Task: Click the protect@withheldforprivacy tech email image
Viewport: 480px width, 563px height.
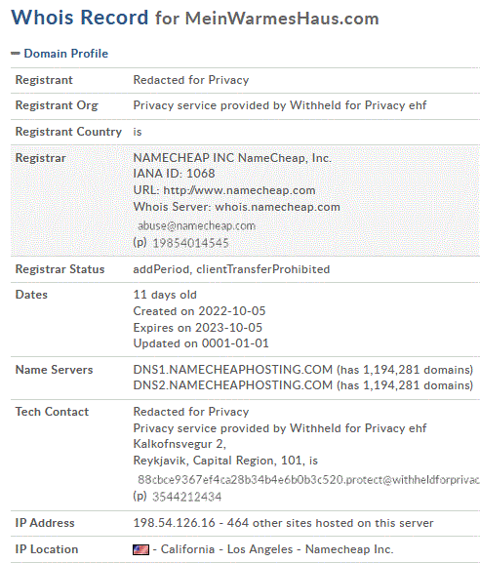Action: pos(308,480)
